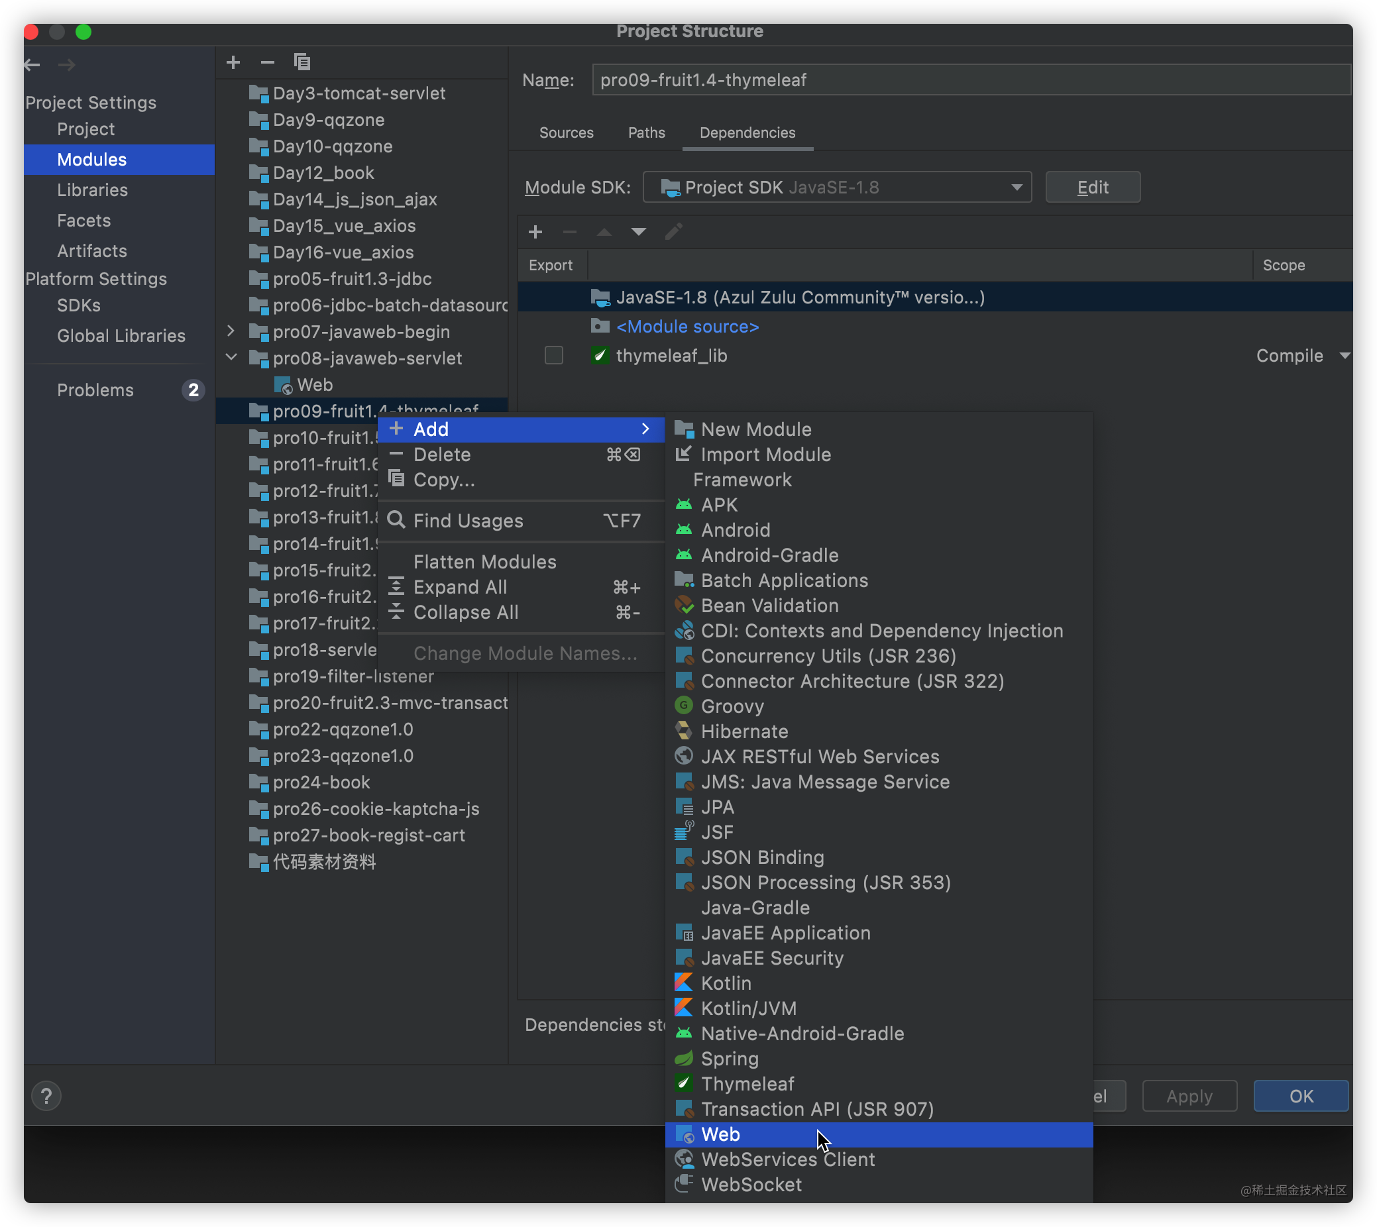Switch to the Paths tab
The width and height of the screenshot is (1377, 1227).
click(647, 133)
